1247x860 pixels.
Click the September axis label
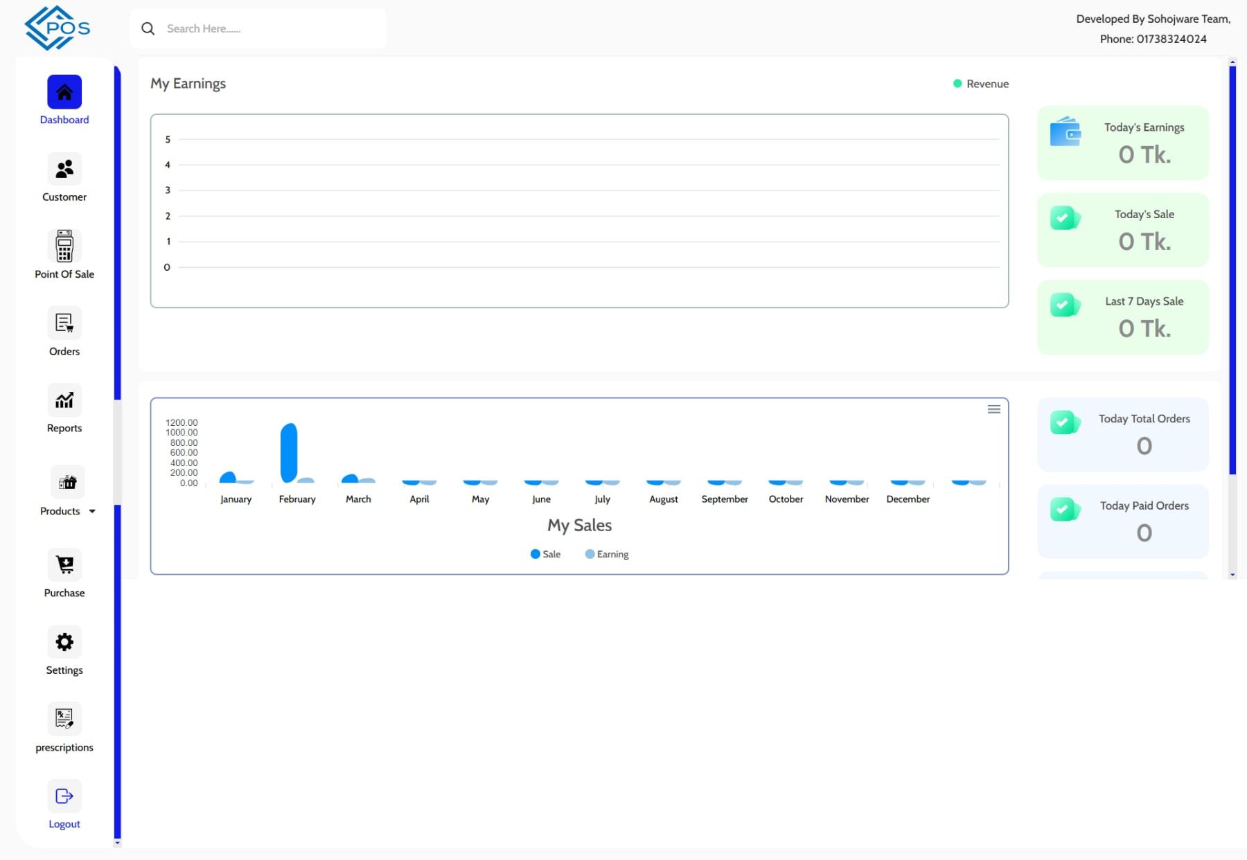tap(725, 499)
